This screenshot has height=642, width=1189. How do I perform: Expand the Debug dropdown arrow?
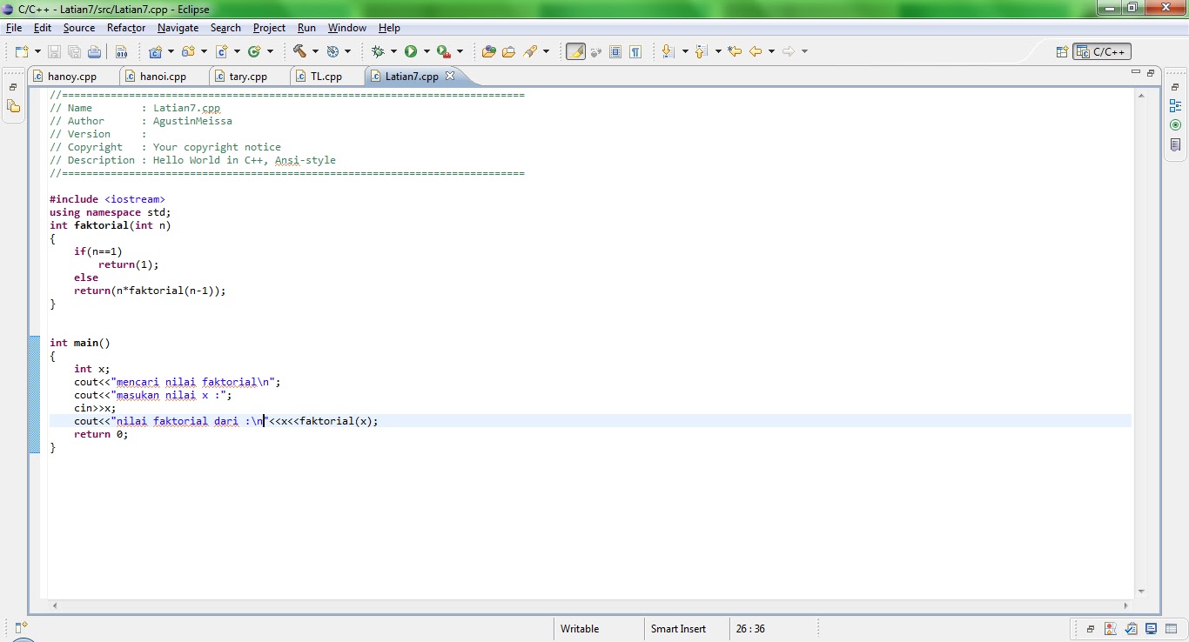(393, 52)
